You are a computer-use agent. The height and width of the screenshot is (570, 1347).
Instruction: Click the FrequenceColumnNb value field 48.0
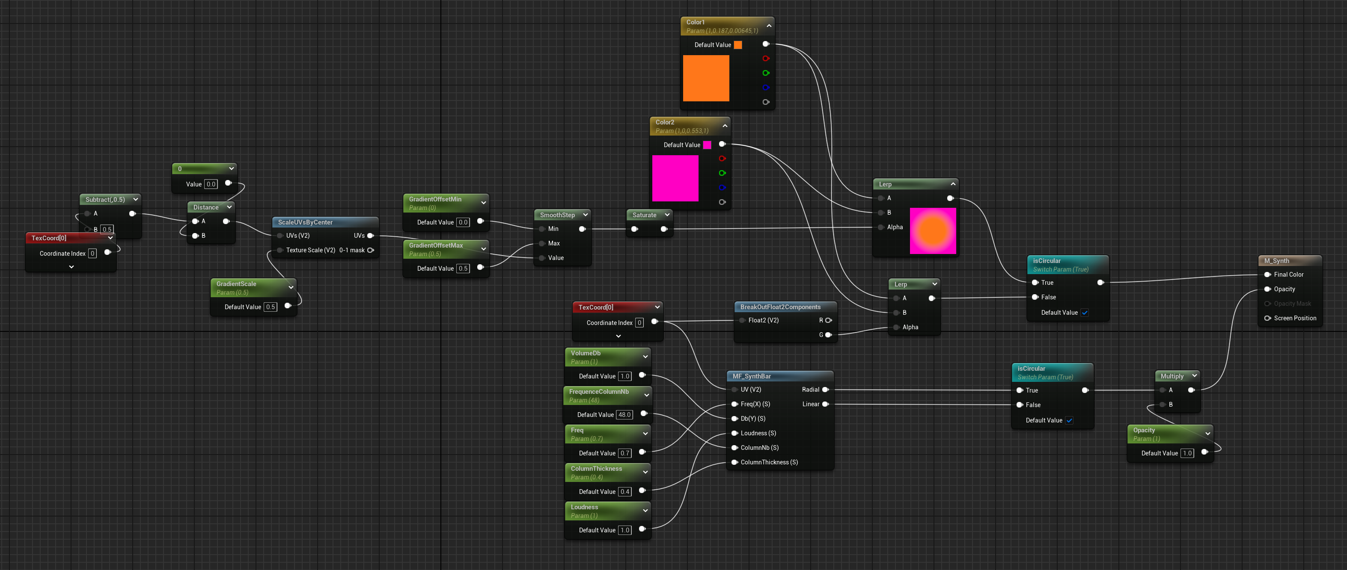point(624,415)
